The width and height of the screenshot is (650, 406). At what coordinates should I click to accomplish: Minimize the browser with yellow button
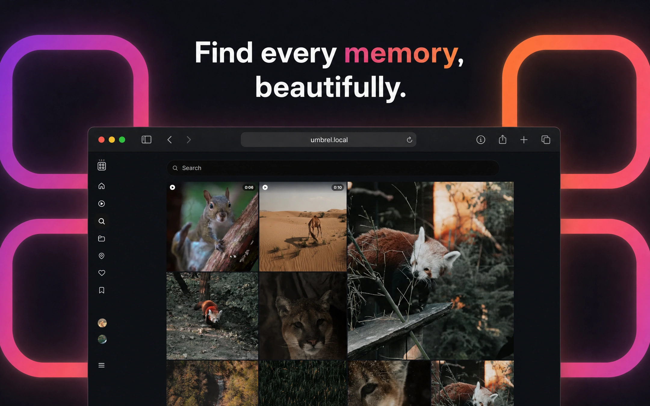click(112, 140)
